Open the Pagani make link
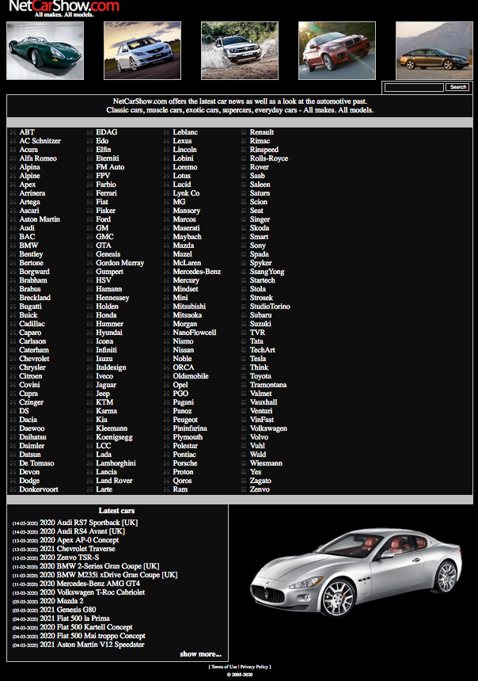The image size is (478, 681). click(x=184, y=402)
